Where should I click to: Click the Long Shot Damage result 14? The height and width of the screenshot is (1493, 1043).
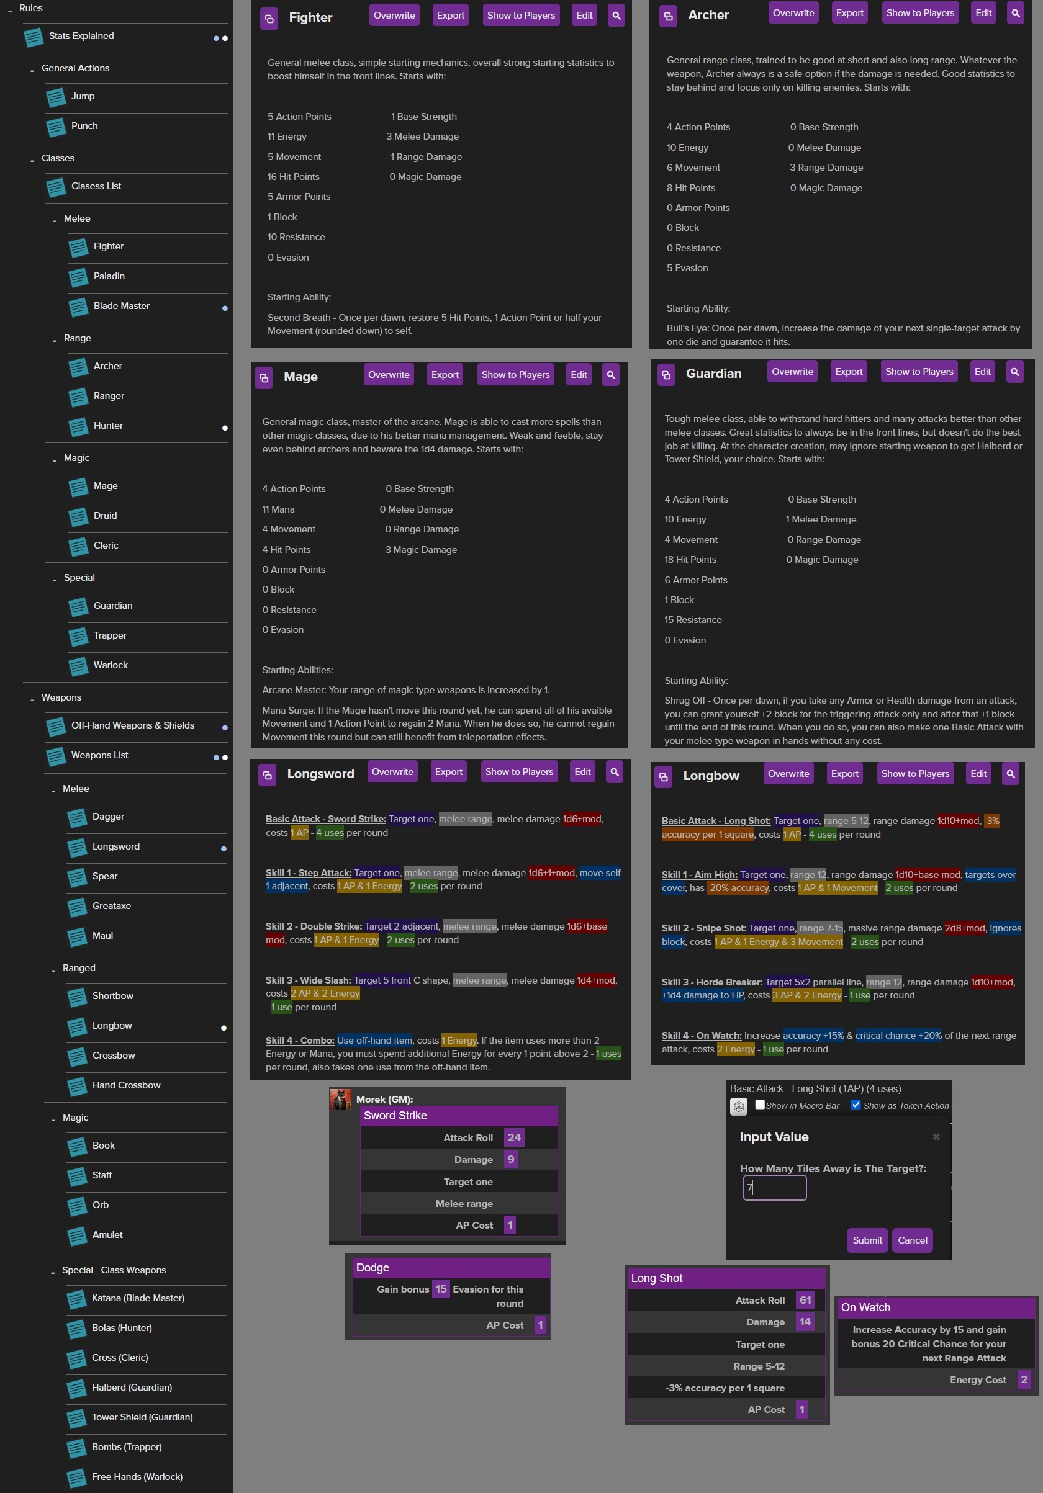(x=805, y=1321)
